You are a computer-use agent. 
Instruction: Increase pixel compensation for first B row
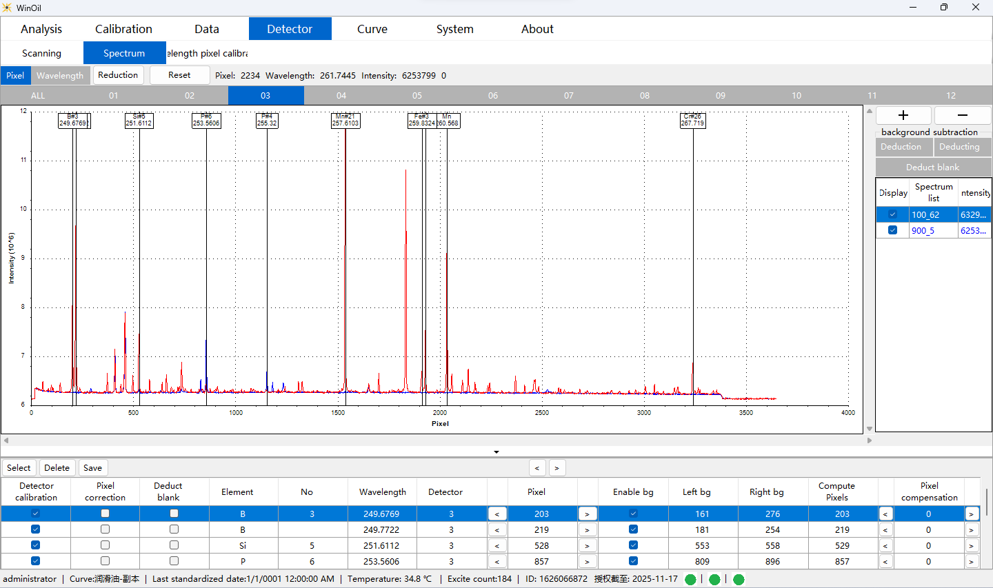[x=971, y=514]
